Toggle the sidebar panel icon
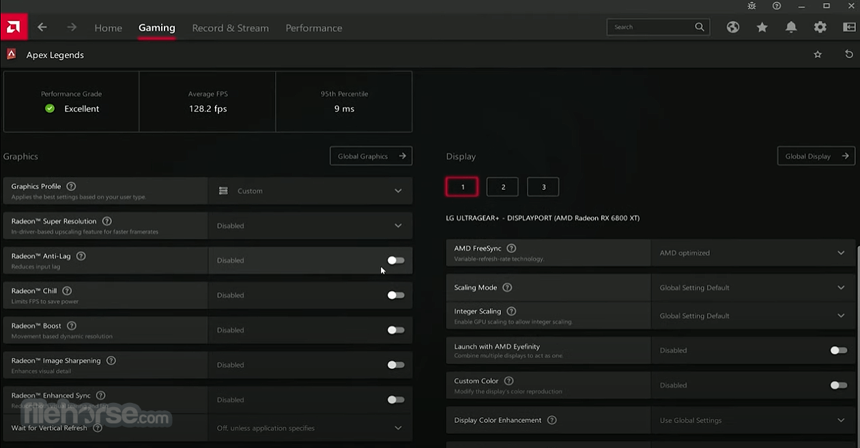 849,27
